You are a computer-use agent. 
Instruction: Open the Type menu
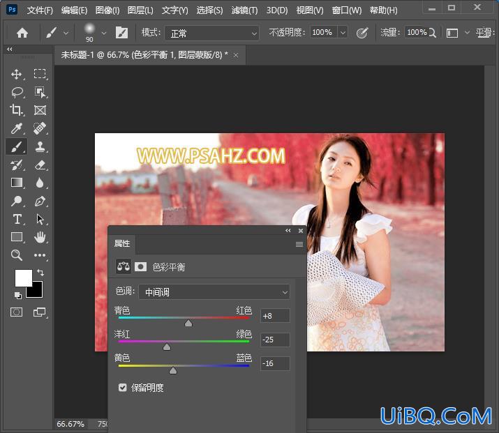(x=174, y=10)
